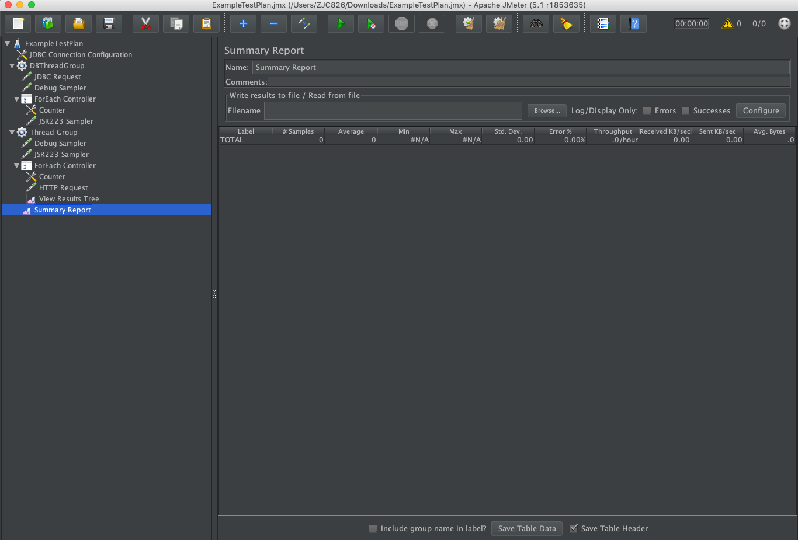Collapse ForEach Controller under DBThreadGroup
Image resolution: width=798 pixels, height=540 pixels.
pos(16,99)
